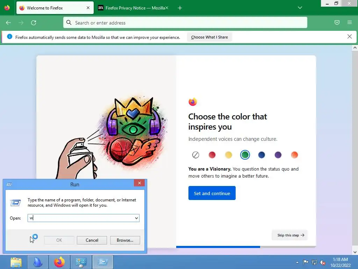The image size is (358, 269).
Task: Click the search magnifier in address bar
Action: [x=69, y=22]
